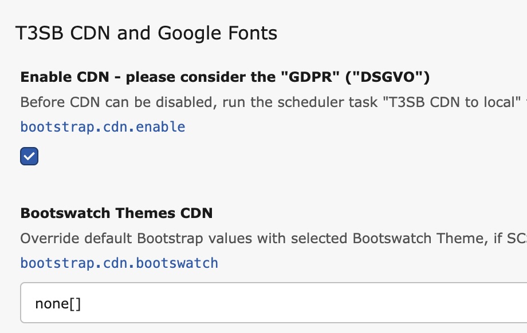Click the 'T3SB CDN and Google Fonts' heading
The height and width of the screenshot is (333, 527).
pos(146,33)
